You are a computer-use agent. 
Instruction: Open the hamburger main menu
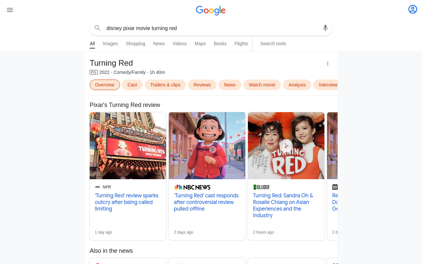10,10
